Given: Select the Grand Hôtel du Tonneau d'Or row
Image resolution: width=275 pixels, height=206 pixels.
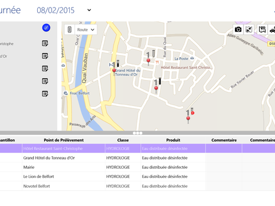Looking at the screenshot, I should coord(137,158).
